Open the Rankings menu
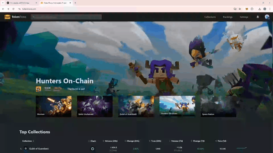This screenshot has height=153, width=273. [x=228, y=17]
